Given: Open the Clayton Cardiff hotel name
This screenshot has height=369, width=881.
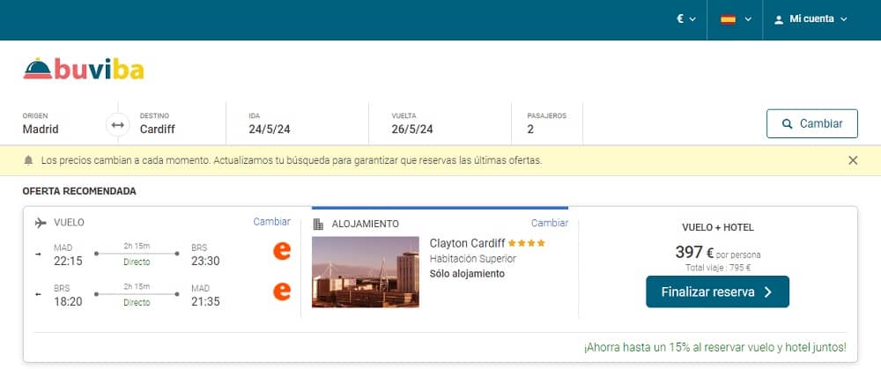Looking at the screenshot, I should [466, 243].
